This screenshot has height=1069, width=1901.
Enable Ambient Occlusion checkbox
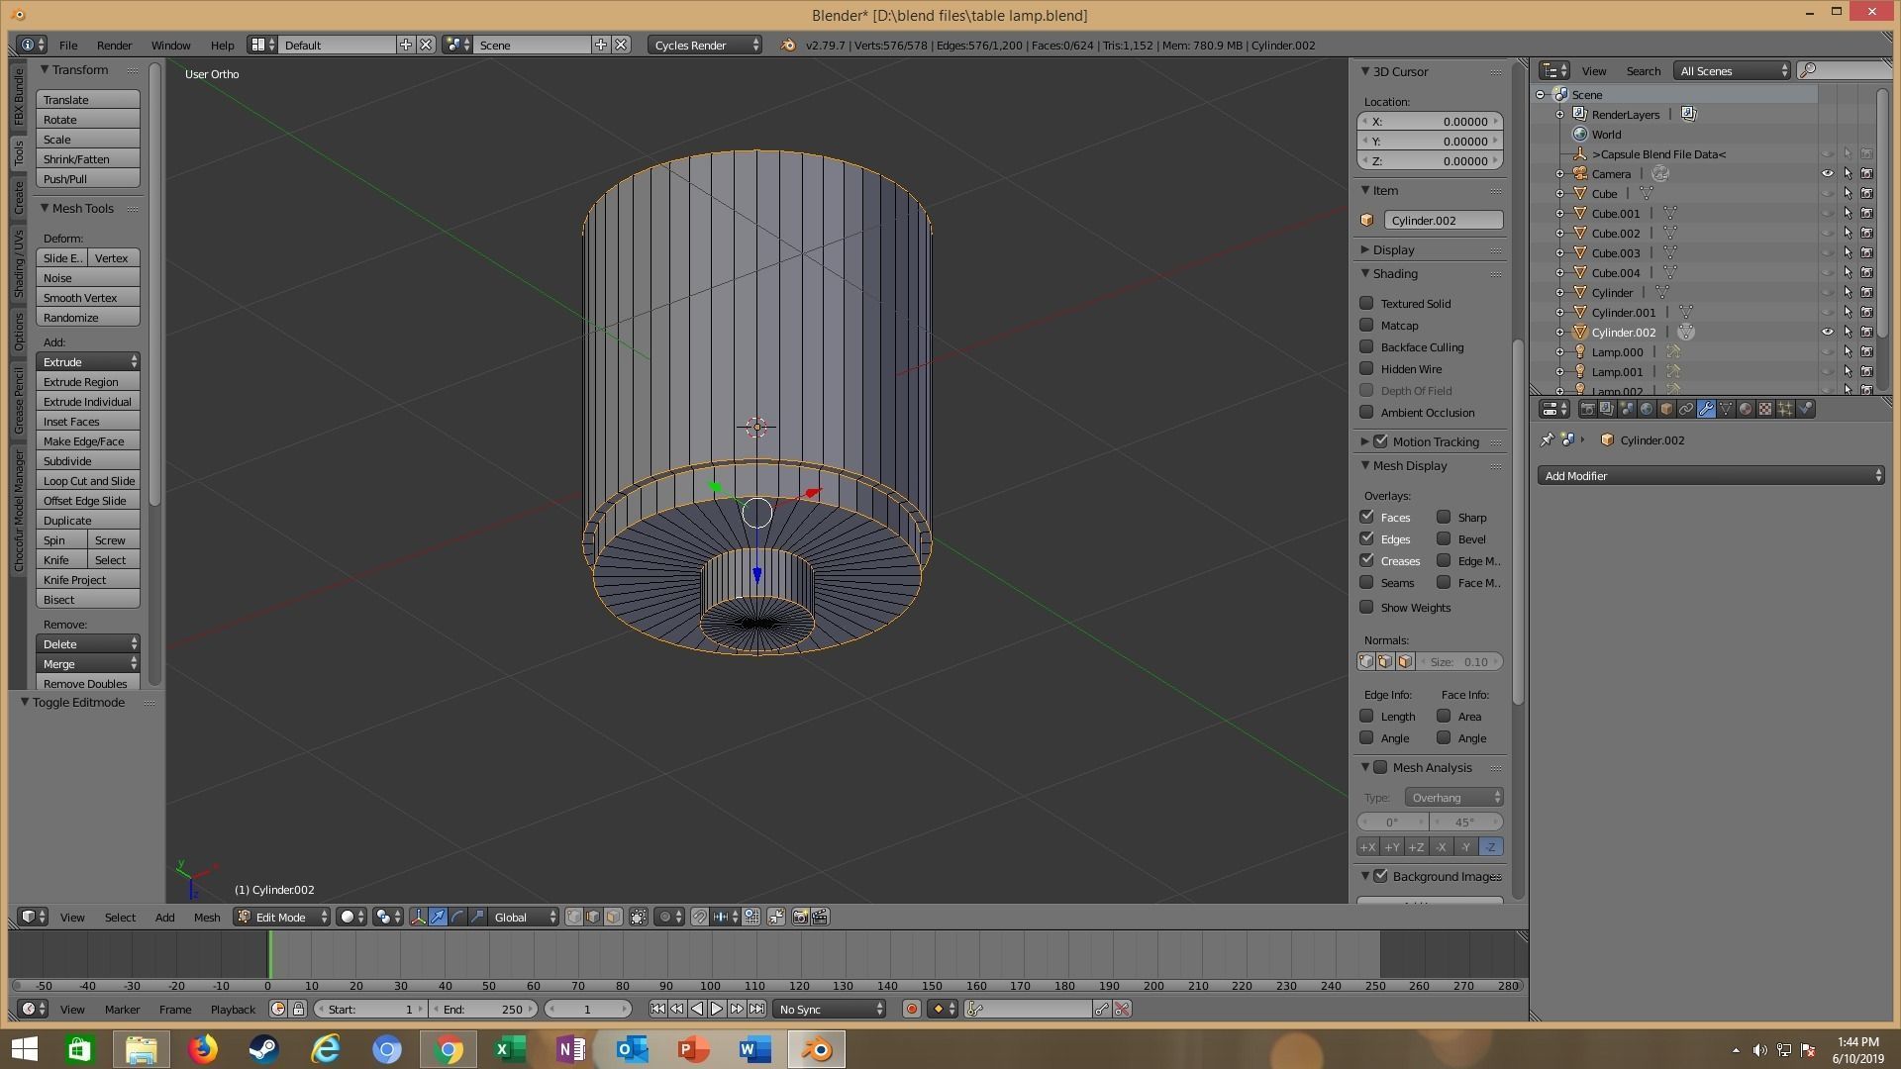coord(1366,412)
